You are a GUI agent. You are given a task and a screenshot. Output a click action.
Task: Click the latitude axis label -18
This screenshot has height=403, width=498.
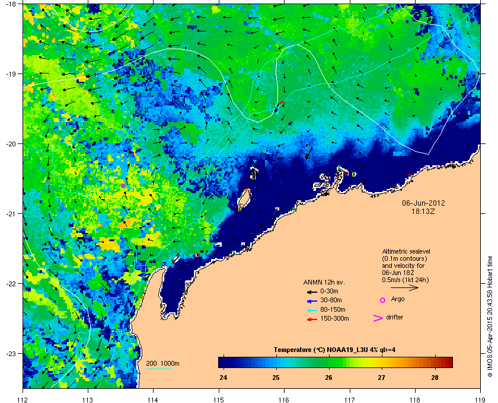click(x=11, y=4)
